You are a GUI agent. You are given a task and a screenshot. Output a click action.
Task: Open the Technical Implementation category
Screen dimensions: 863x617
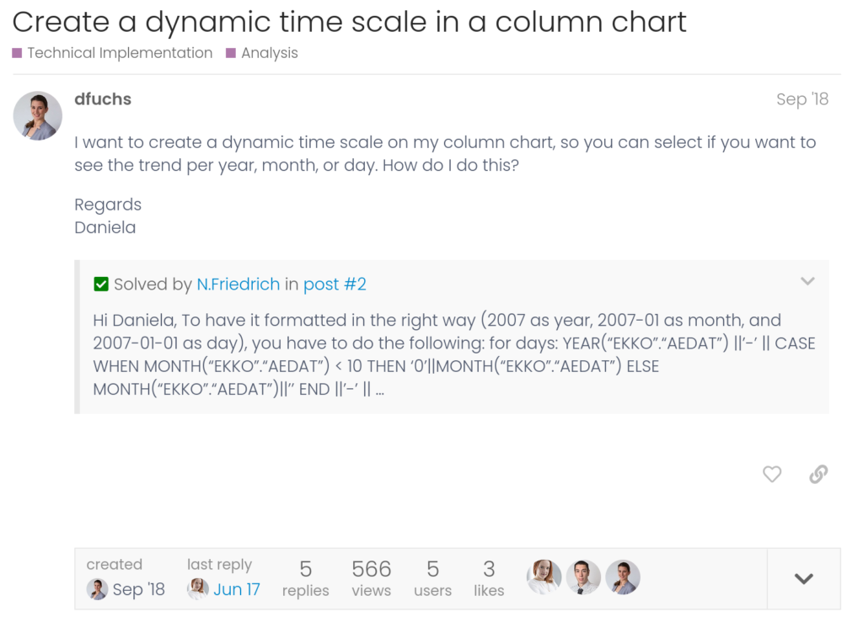point(120,53)
